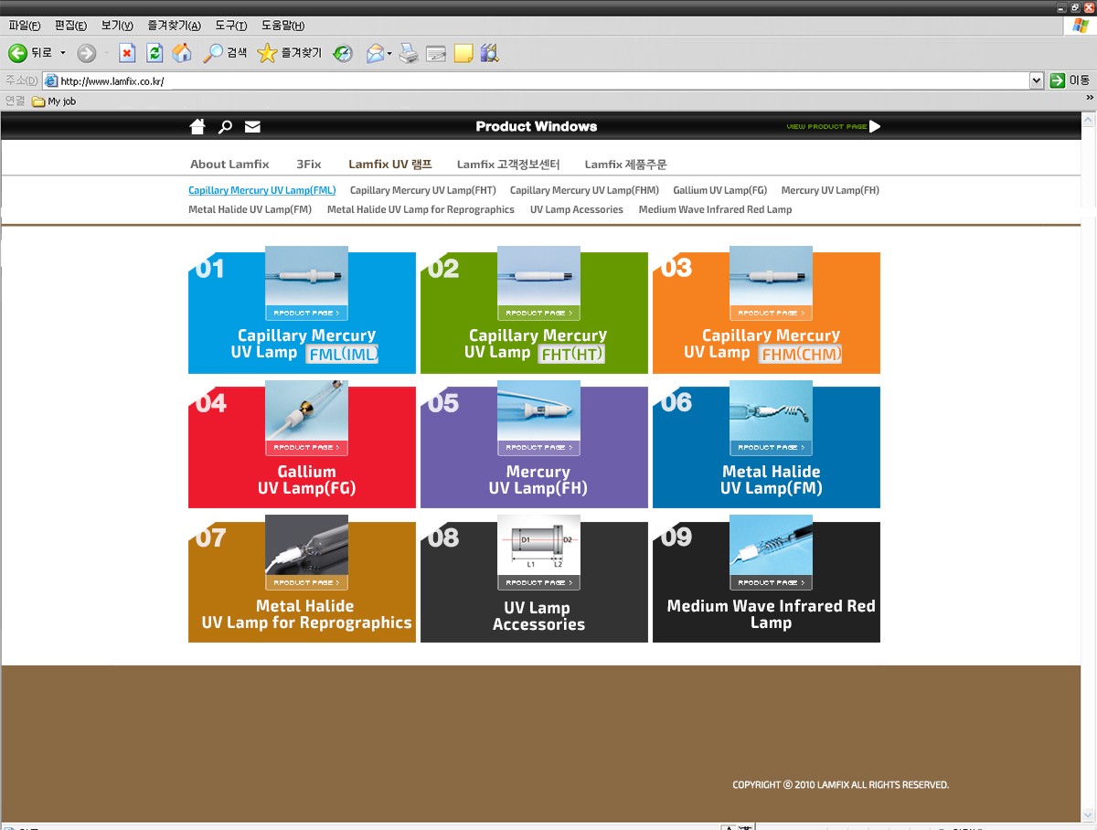Viewport: 1097px width, 830px height.
Task: Select the Lamfix UV 램프 navigation tab
Action: 389,165
